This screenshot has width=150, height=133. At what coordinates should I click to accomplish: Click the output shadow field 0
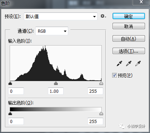point(16,121)
